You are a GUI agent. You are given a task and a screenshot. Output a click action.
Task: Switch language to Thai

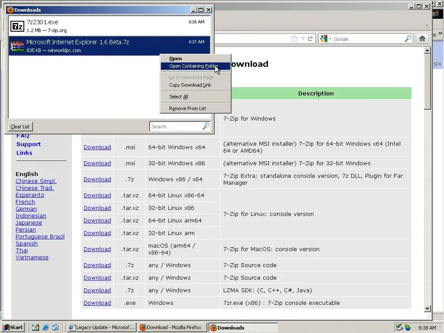click(x=22, y=250)
